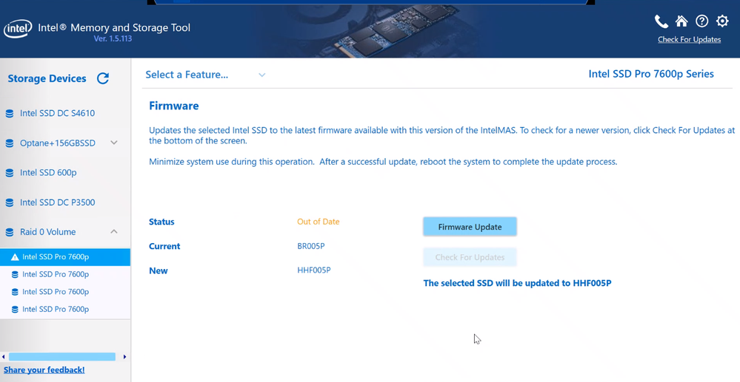Click the Firmware Update button
740x382 pixels.
coord(470,227)
